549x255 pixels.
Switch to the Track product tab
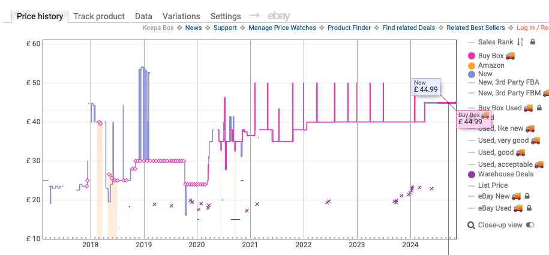[x=99, y=16]
